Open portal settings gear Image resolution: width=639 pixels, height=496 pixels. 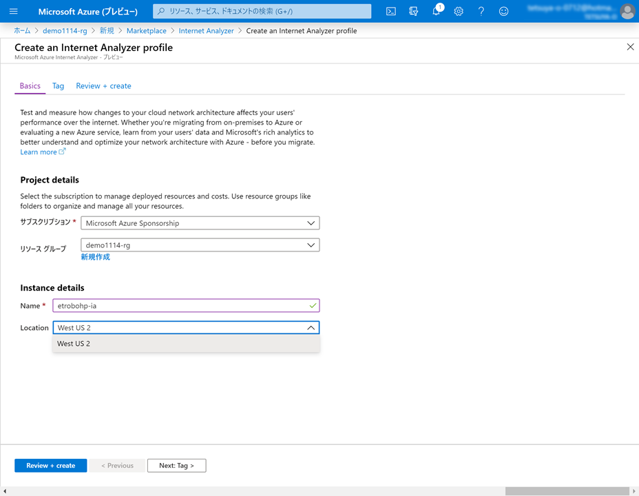[x=459, y=11]
